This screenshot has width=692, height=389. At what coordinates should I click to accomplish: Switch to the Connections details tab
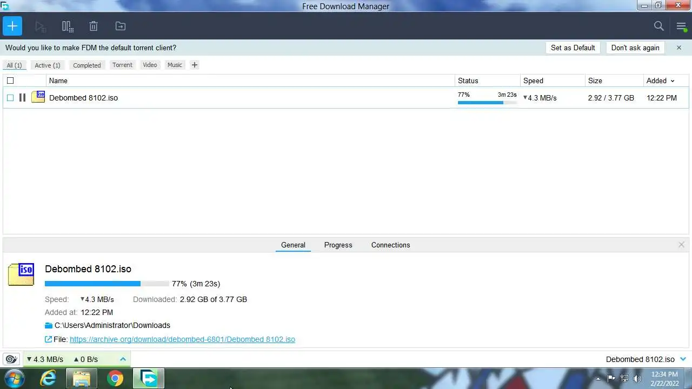(391, 245)
